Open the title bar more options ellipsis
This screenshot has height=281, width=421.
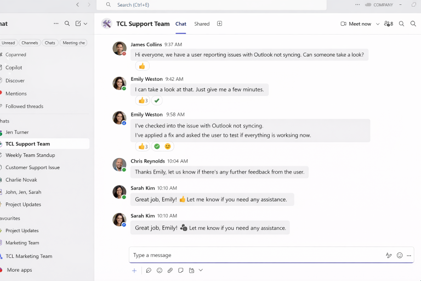357,4
